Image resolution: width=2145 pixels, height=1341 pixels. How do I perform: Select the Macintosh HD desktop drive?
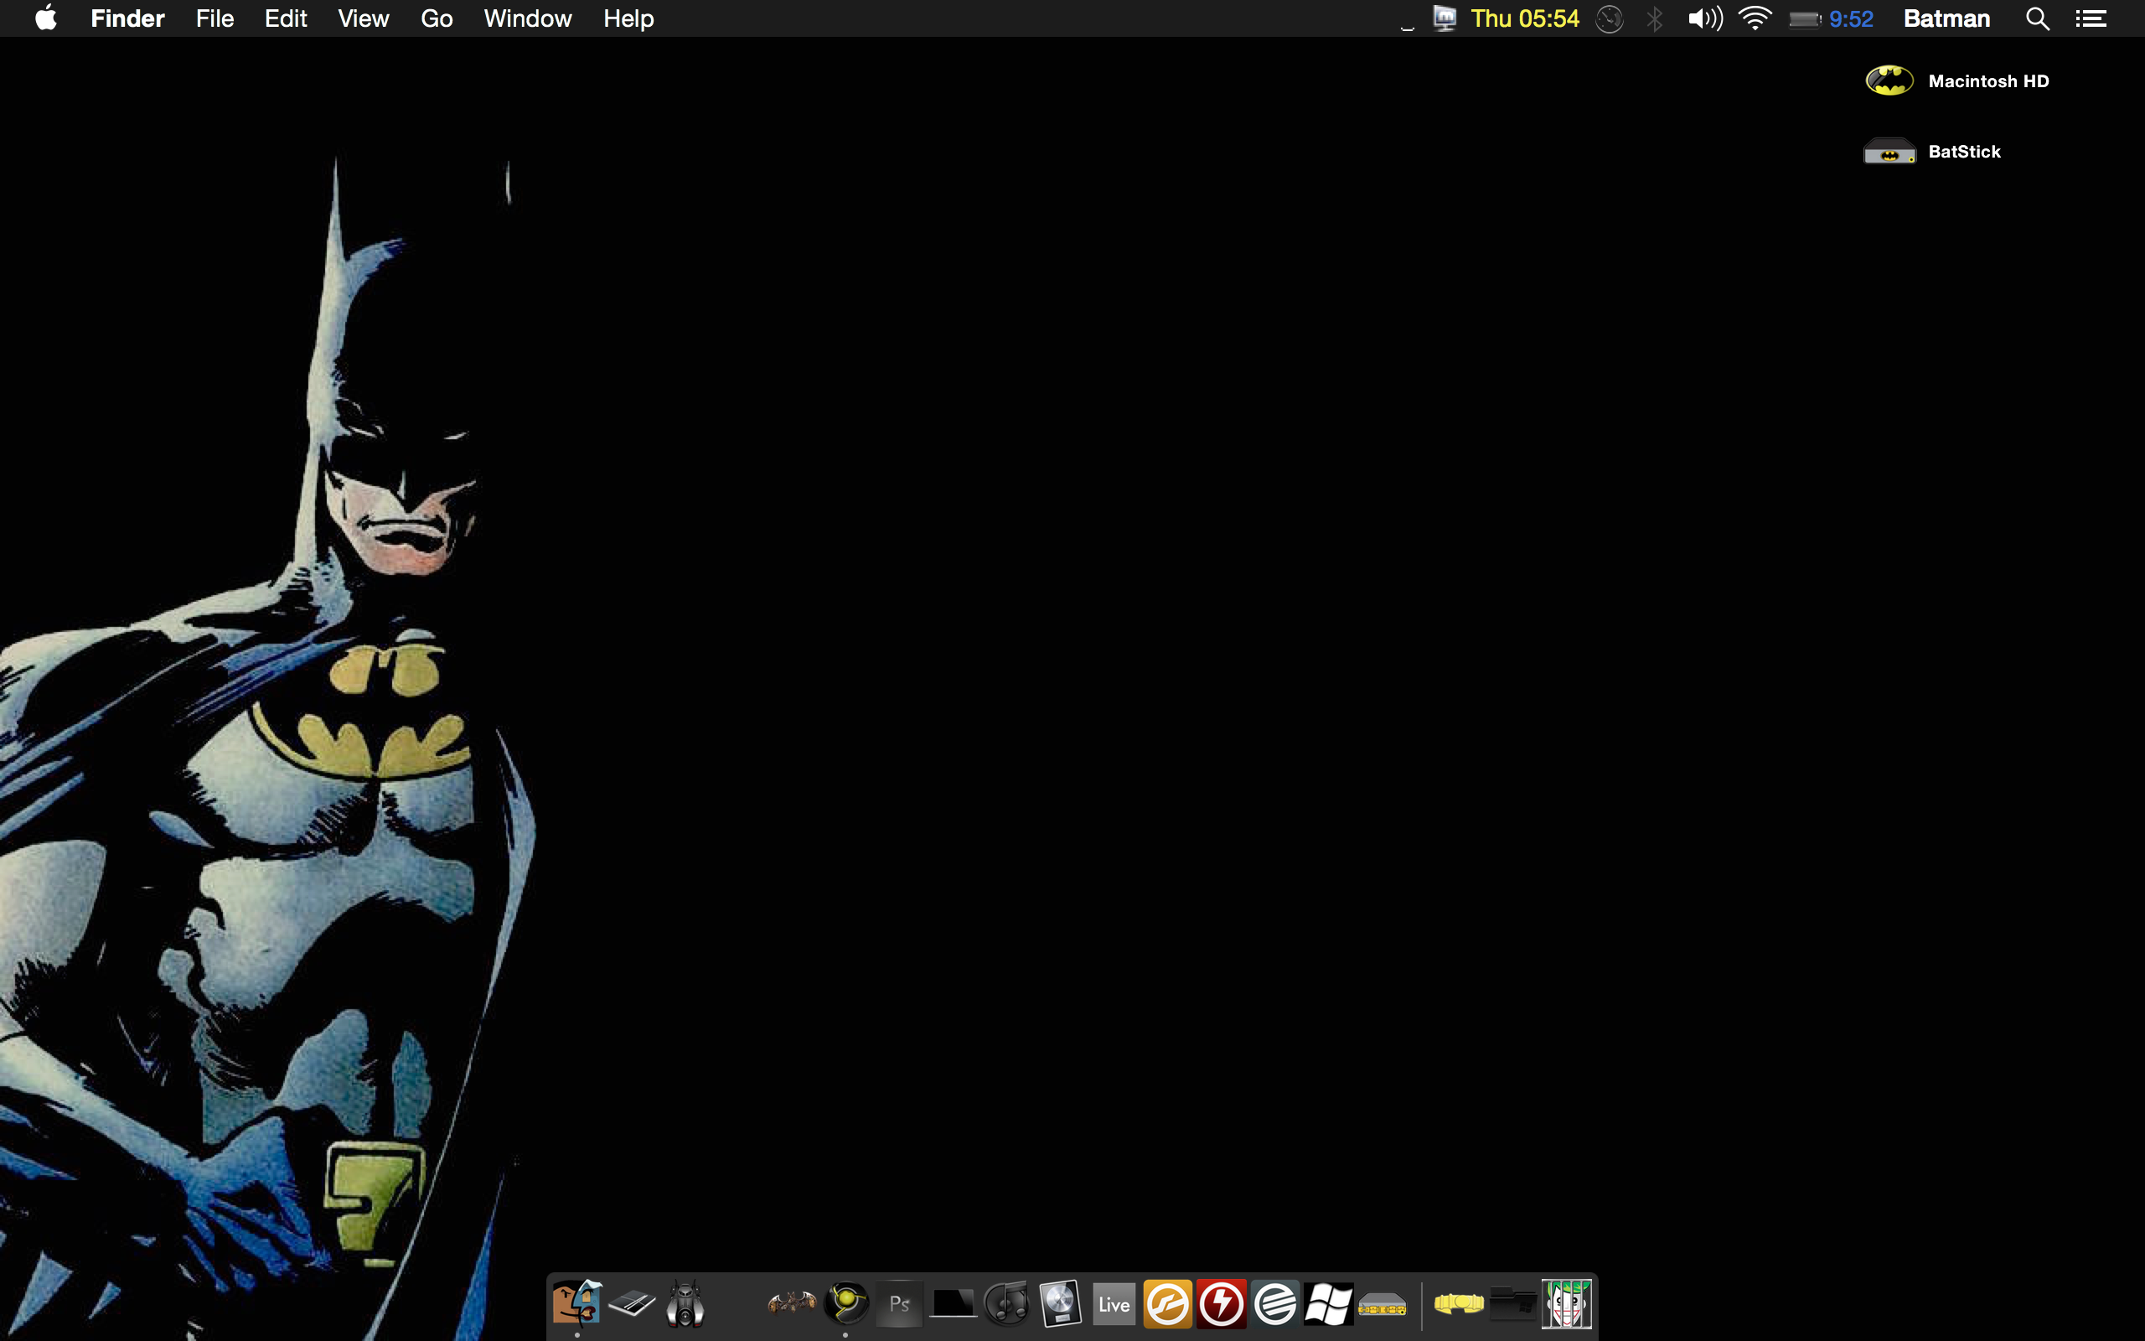coord(1889,80)
